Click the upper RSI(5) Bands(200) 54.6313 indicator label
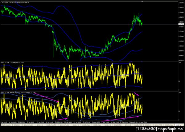This screenshot has height=132, width=185. click(12, 62)
